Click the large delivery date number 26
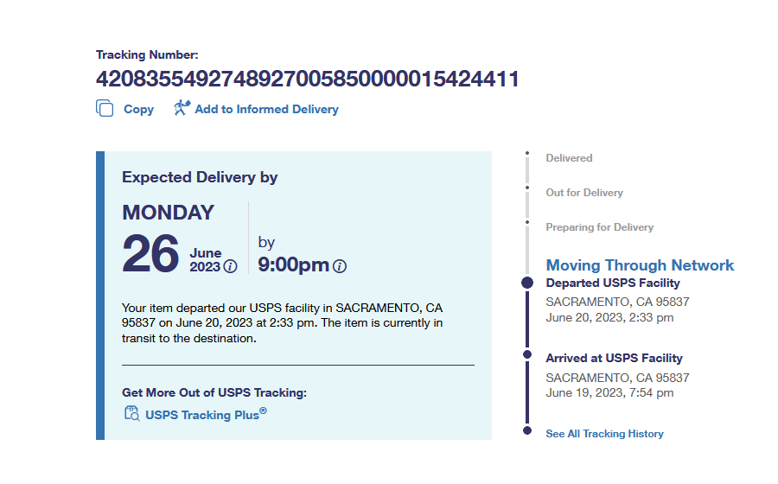The height and width of the screenshot is (484, 778). (150, 254)
